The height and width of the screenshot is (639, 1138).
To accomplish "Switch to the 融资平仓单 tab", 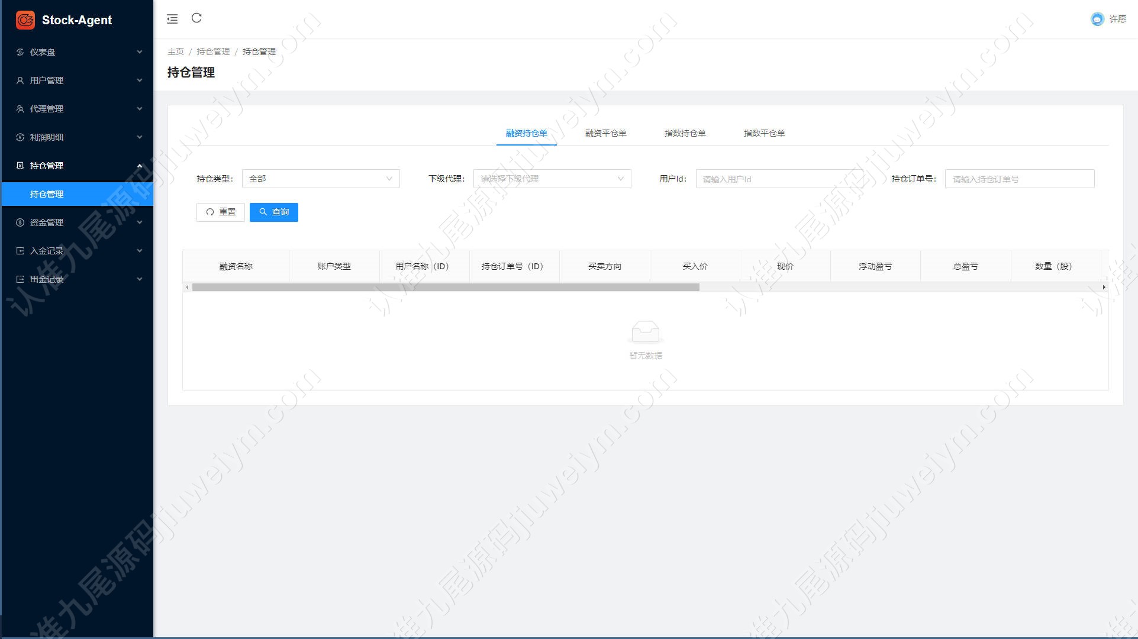I will pyautogui.click(x=605, y=133).
